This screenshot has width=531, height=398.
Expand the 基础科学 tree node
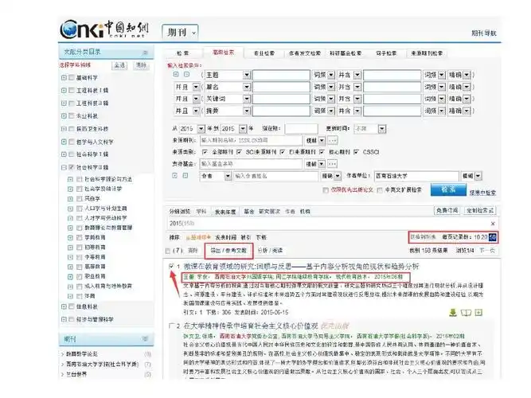click(x=64, y=77)
